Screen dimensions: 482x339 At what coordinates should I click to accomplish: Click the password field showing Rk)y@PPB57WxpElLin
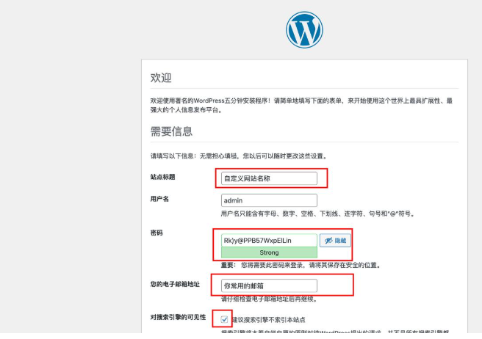point(269,240)
